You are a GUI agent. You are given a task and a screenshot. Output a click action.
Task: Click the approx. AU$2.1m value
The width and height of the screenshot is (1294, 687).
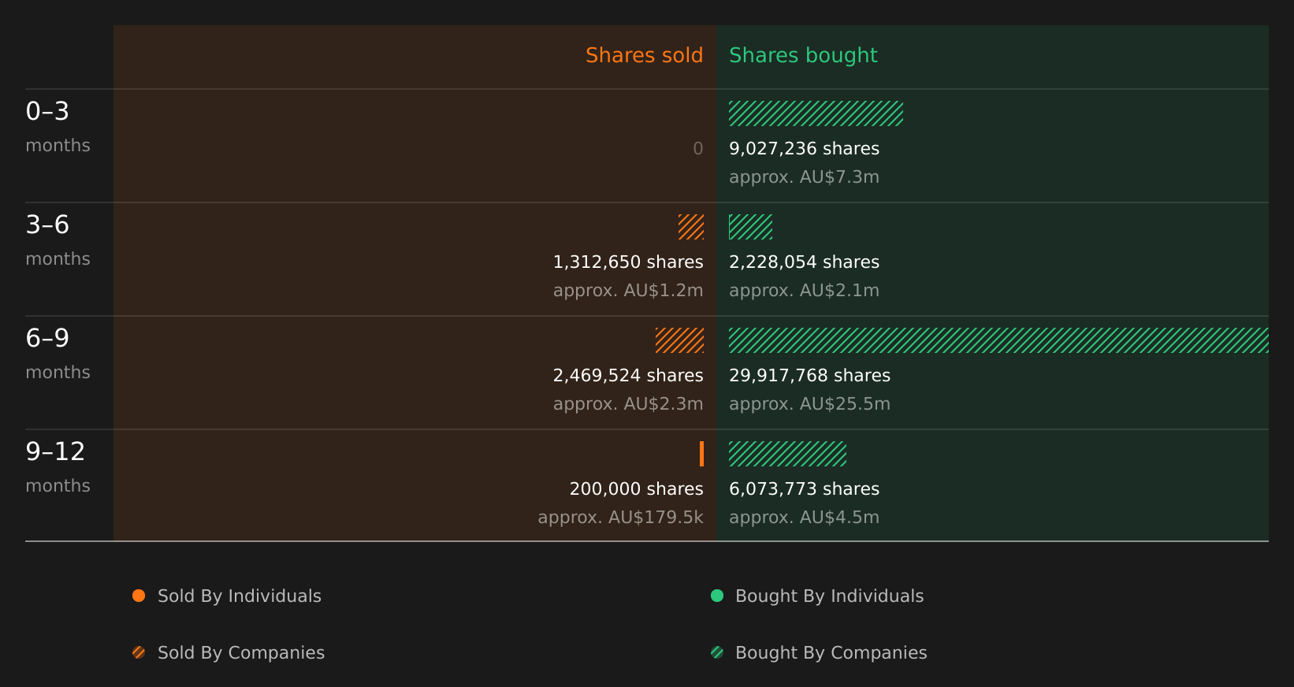point(804,291)
